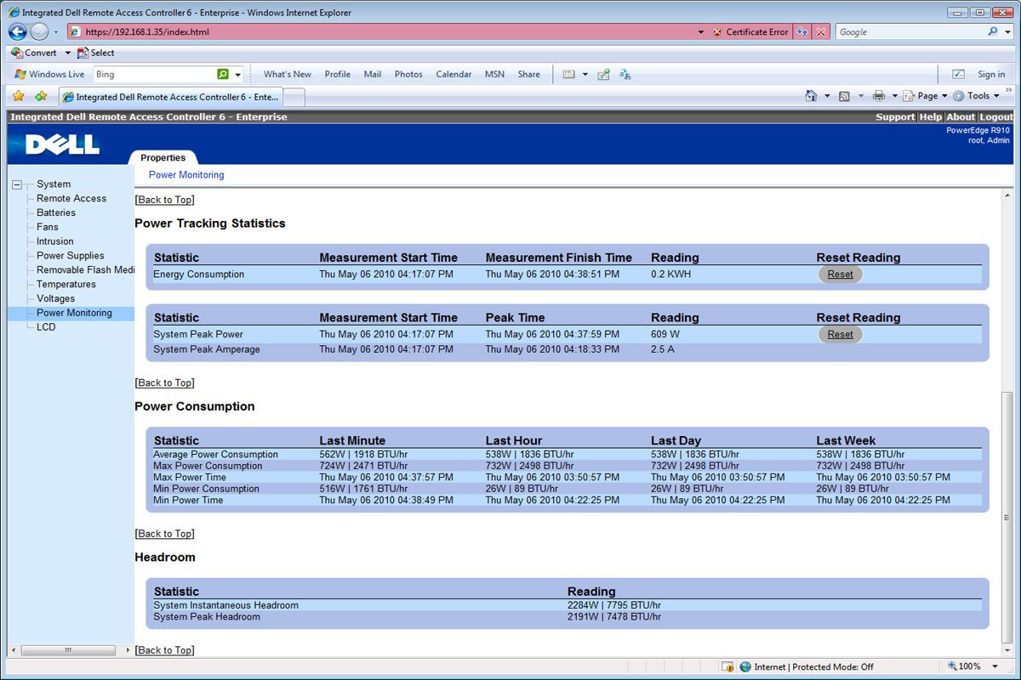Image resolution: width=1021 pixels, height=680 pixels.
Task: Click Back to Top above Power Tracking Statistics
Action: coord(165,200)
